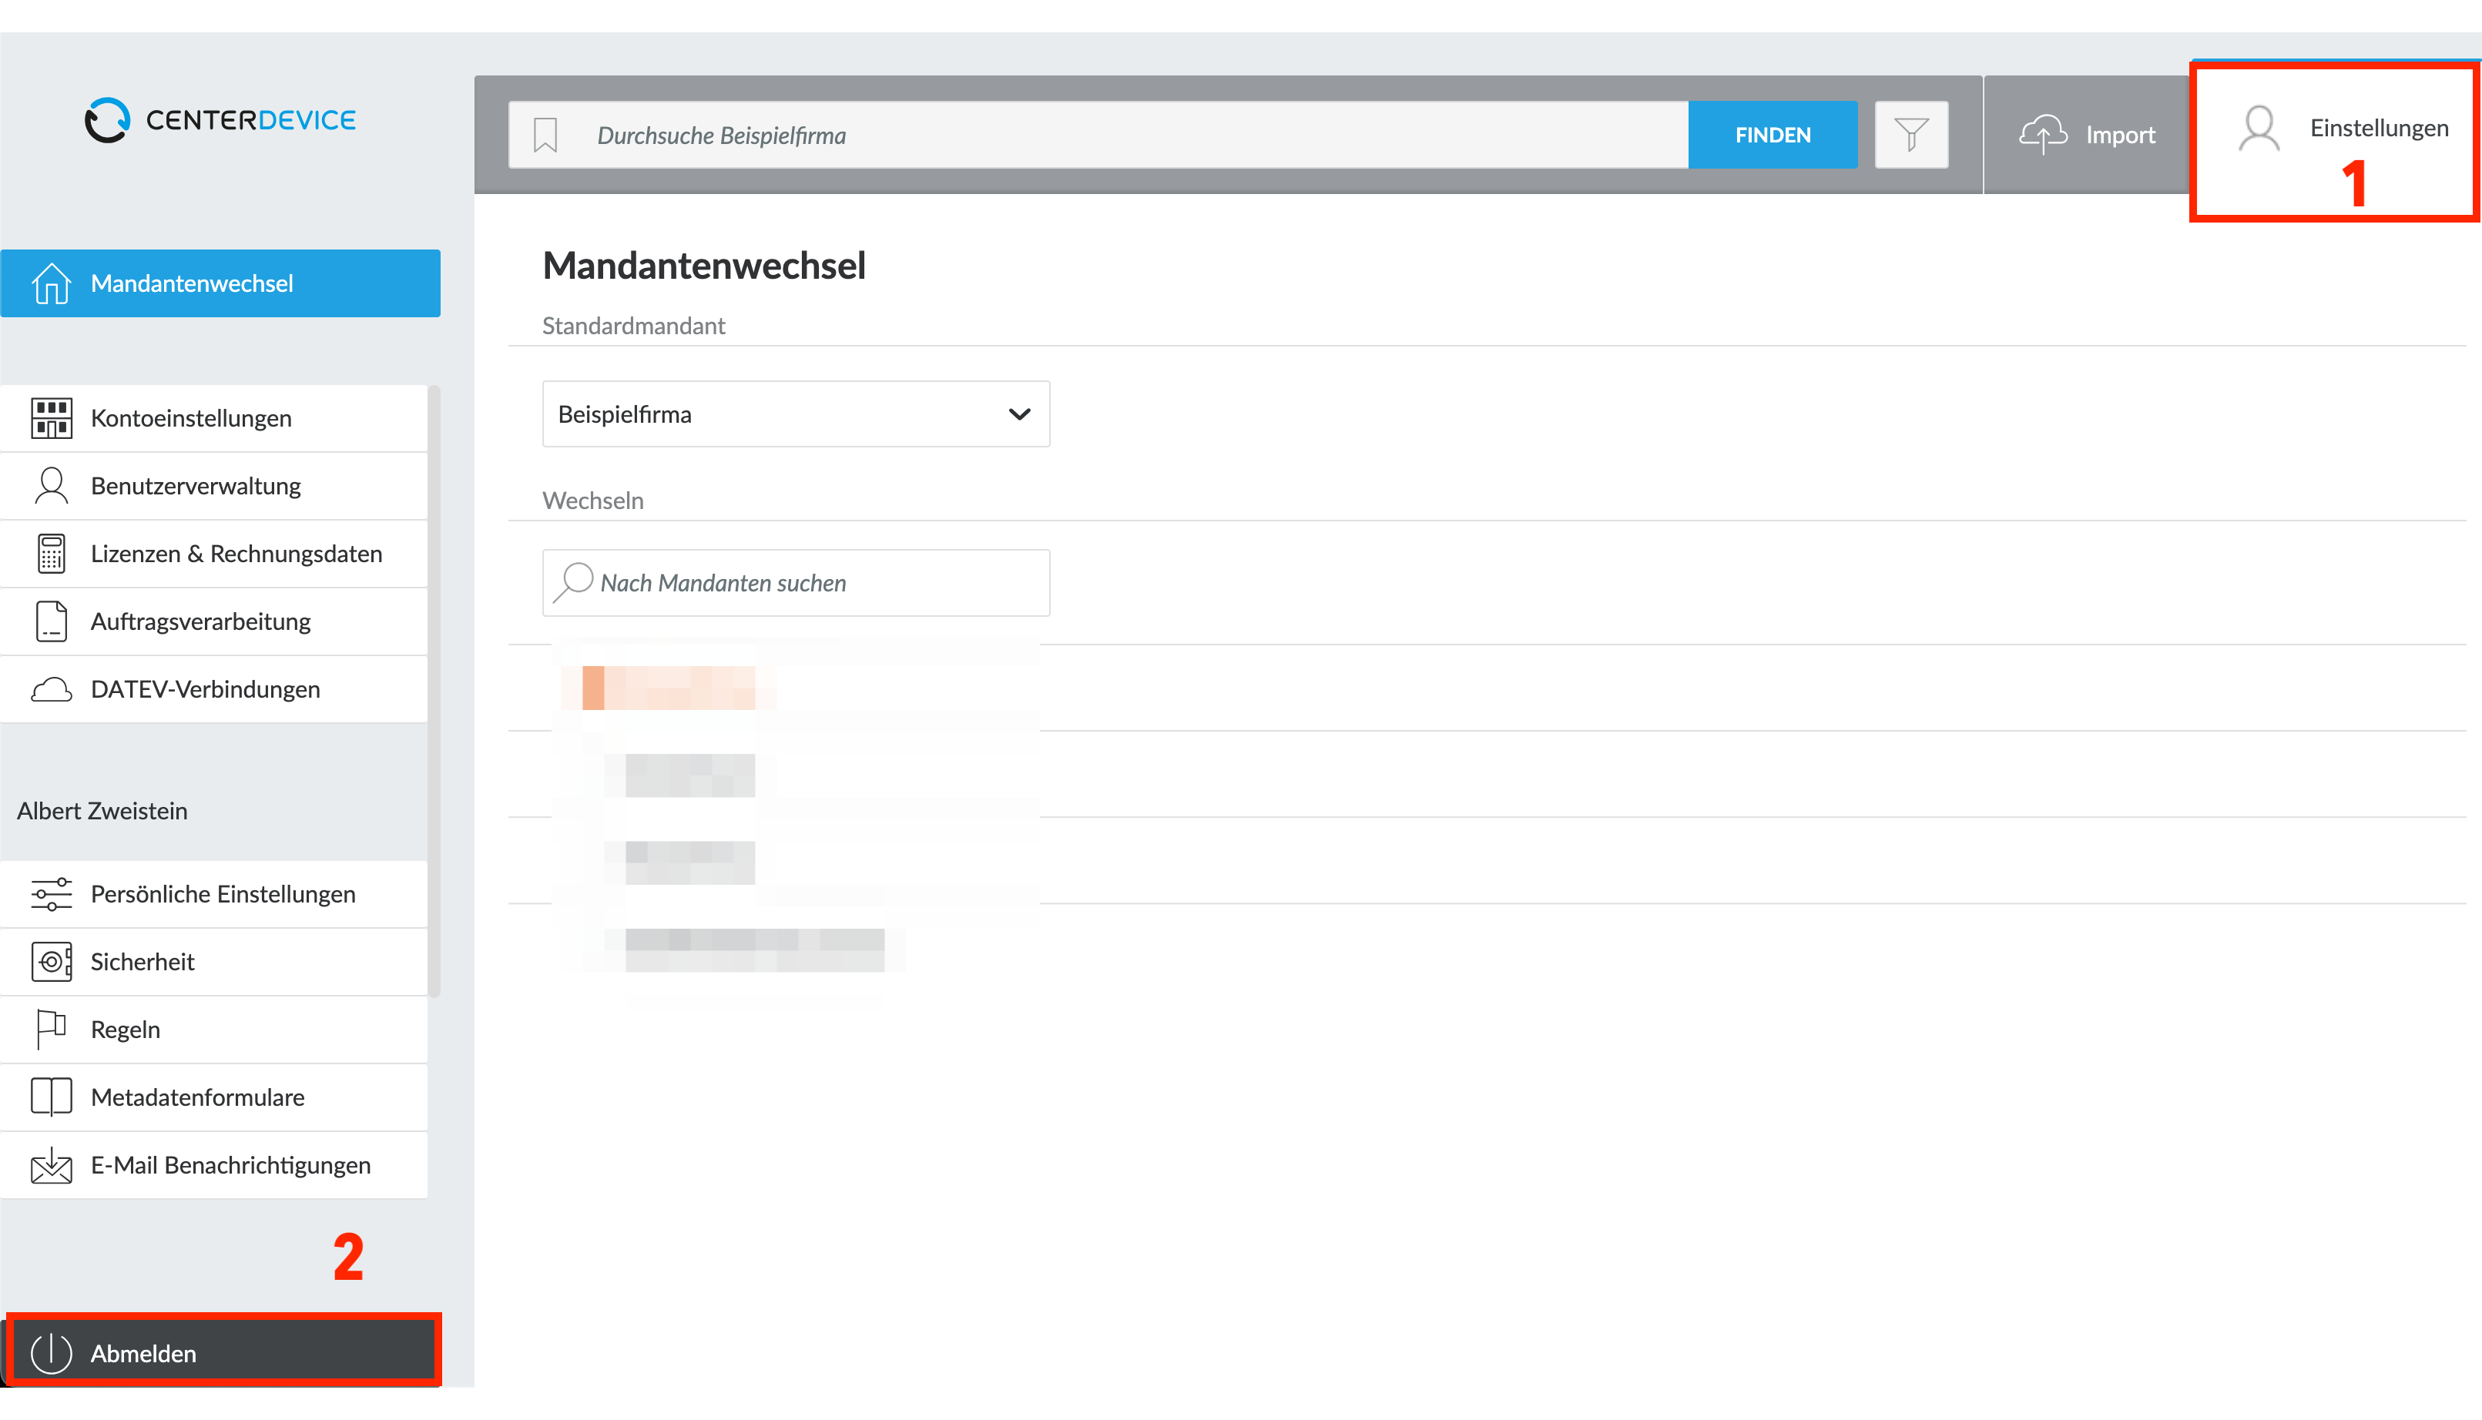The image size is (2482, 1420).
Task: Click the Einstellungen user avatar icon
Action: click(x=2259, y=129)
